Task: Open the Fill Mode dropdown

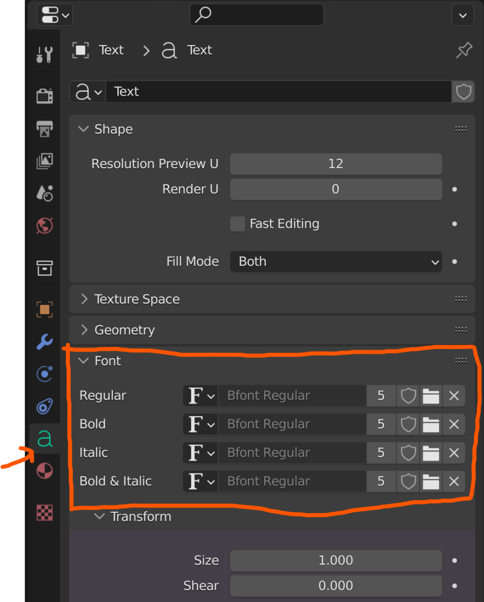Action: [336, 261]
